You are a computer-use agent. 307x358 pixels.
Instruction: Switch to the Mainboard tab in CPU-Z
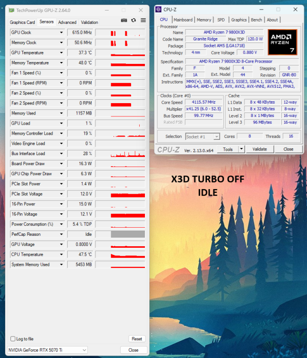coord(183,20)
